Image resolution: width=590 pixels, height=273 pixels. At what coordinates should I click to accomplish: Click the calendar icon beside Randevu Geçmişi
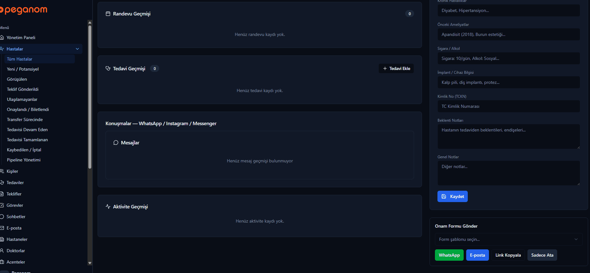pos(108,14)
